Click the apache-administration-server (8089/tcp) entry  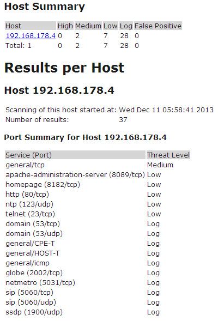(75, 174)
